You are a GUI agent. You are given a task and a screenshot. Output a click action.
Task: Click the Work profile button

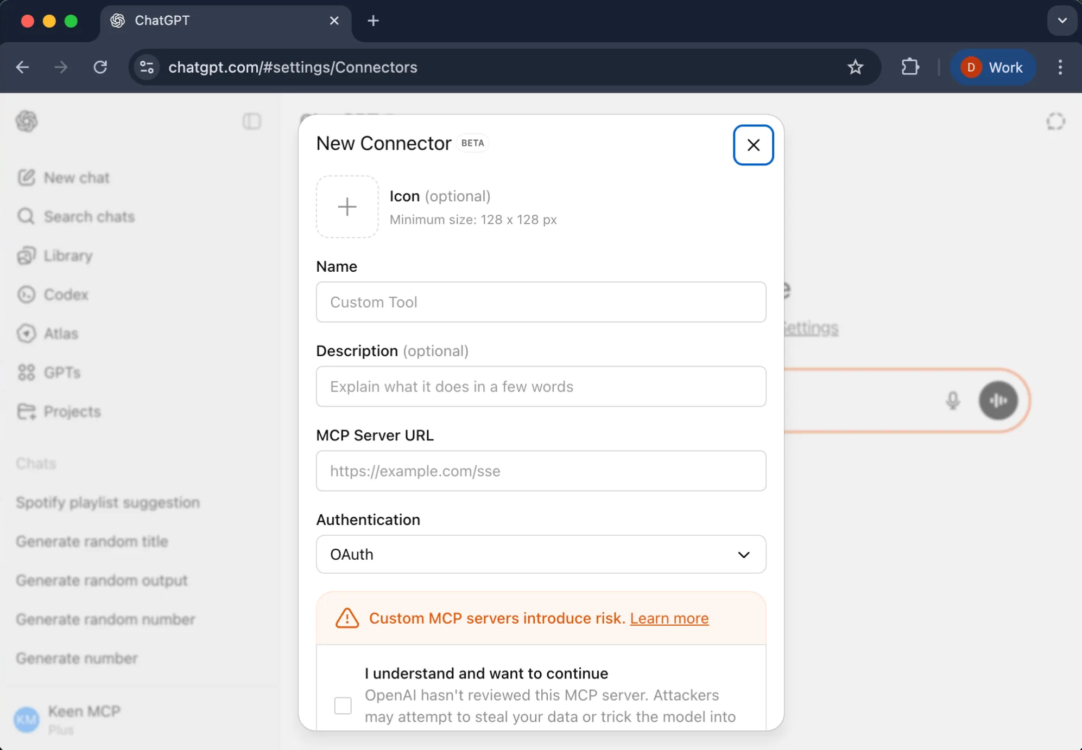click(992, 67)
